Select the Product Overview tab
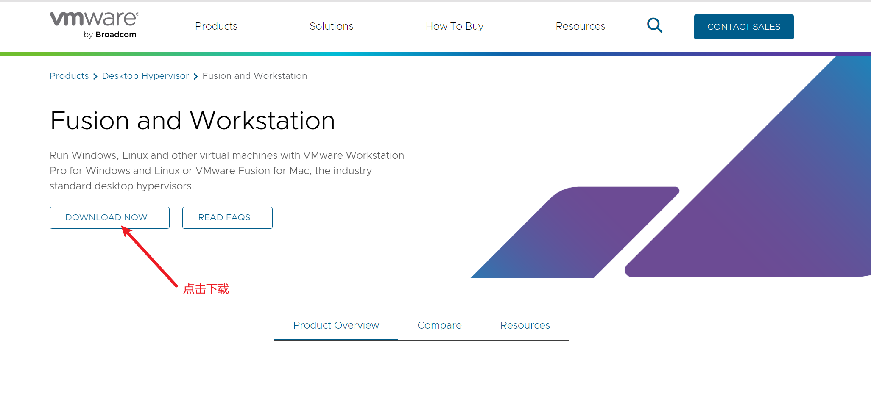Viewport: 871px width, 402px height. [336, 325]
